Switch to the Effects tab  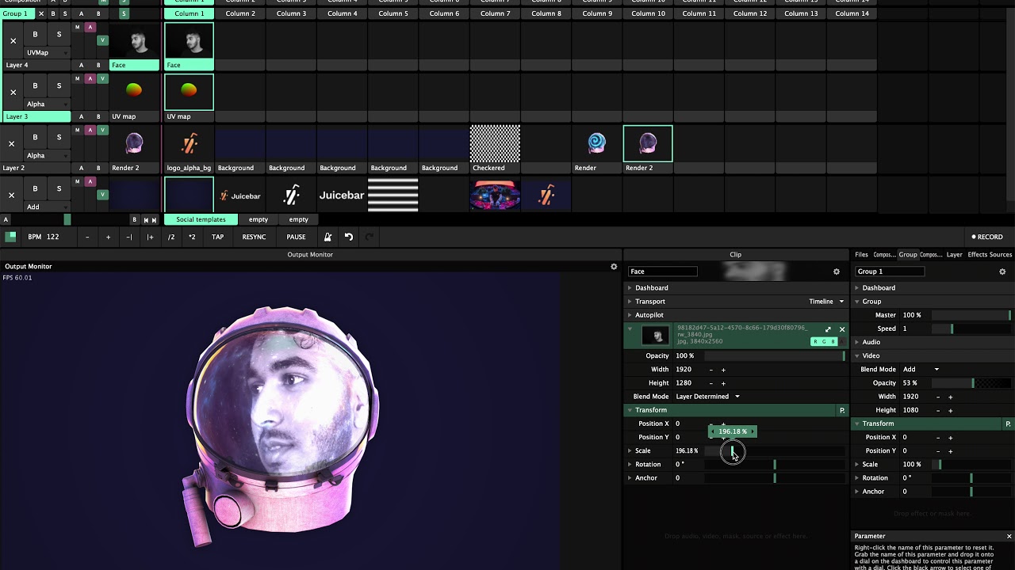pos(977,255)
